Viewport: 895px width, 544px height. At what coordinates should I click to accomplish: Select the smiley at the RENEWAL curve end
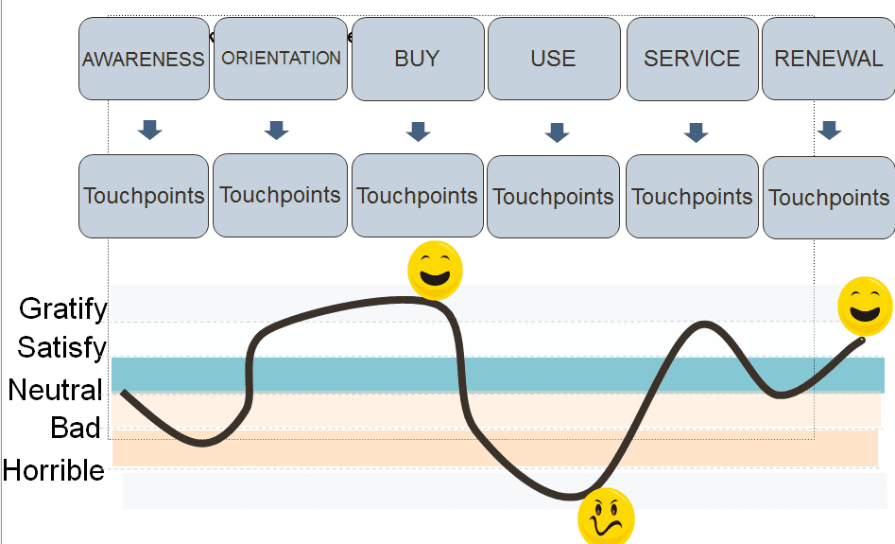point(866,307)
